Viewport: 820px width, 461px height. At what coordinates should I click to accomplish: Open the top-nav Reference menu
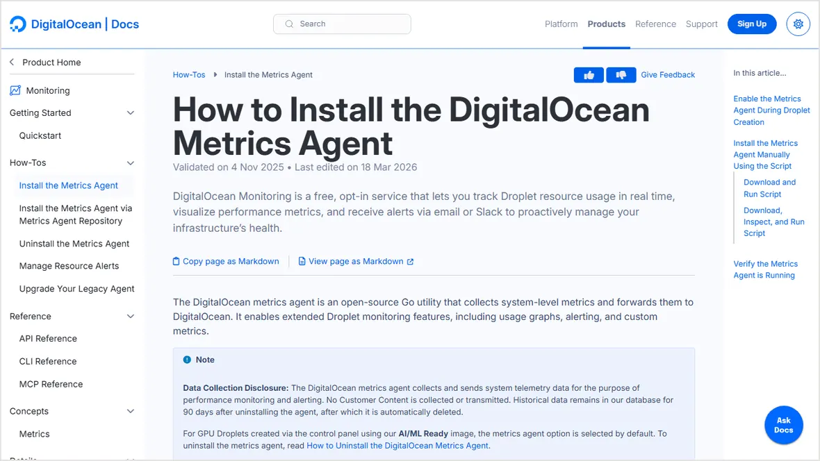pyautogui.click(x=655, y=24)
